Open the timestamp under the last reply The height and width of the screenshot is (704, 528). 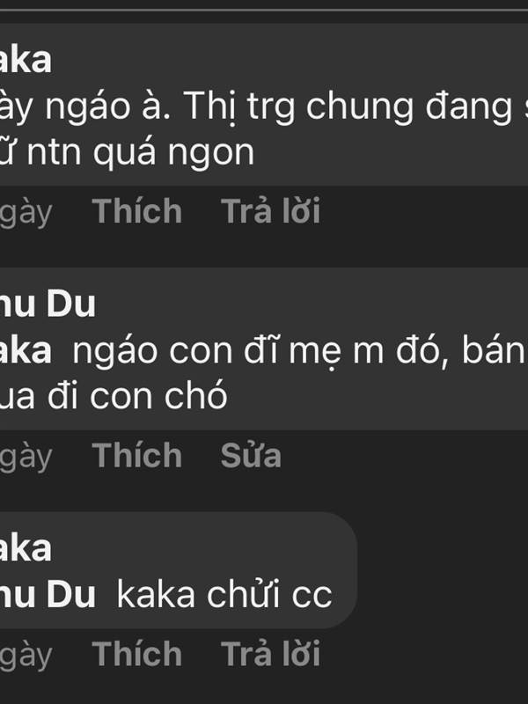26,656
